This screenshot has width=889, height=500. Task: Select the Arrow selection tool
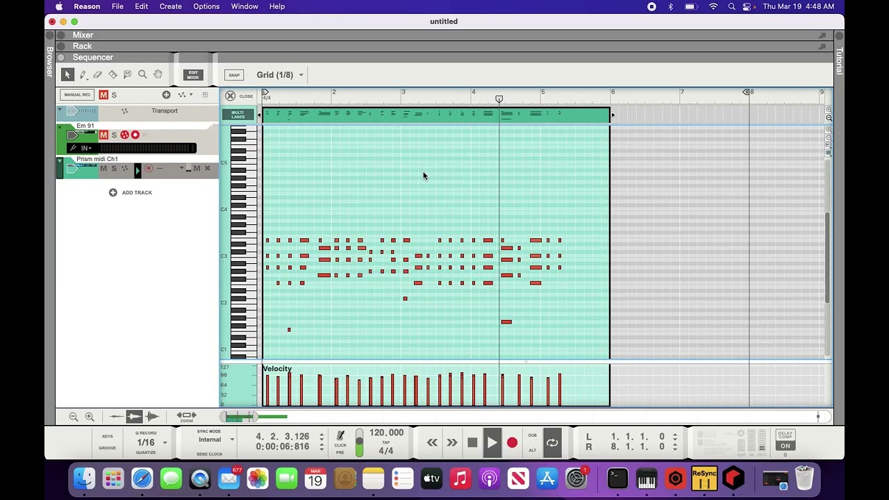pyautogui.click(x=67, y=74)
